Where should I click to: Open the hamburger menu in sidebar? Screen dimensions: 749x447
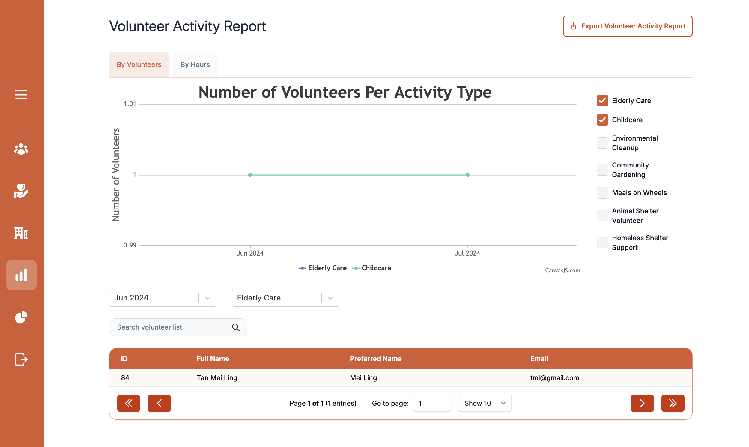[21, 95]
